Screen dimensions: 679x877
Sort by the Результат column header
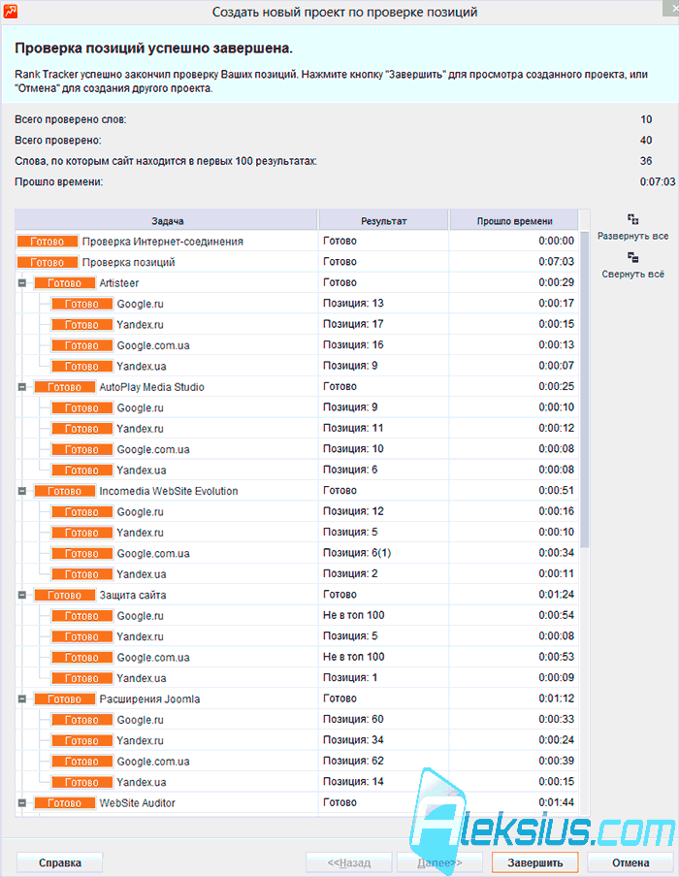tap(384, 221)
